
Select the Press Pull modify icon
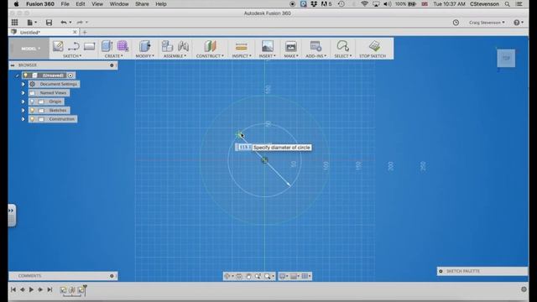145,46
